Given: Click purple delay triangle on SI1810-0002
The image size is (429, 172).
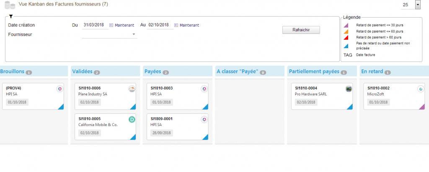Looking at the screenshot, I should 422,107.
